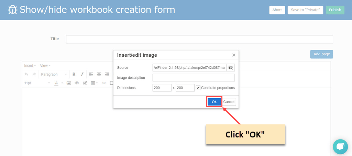Click the Preview eye icon
The height and width of the screenshot is (156, 352).
[x=77, y=83]
